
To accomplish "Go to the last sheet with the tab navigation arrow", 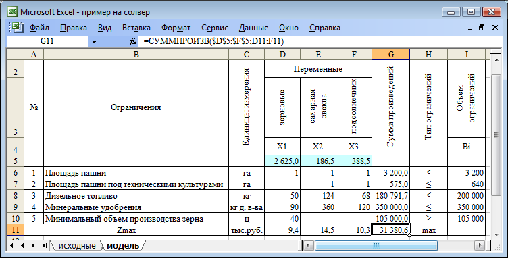I will click(x=44, y=246).
